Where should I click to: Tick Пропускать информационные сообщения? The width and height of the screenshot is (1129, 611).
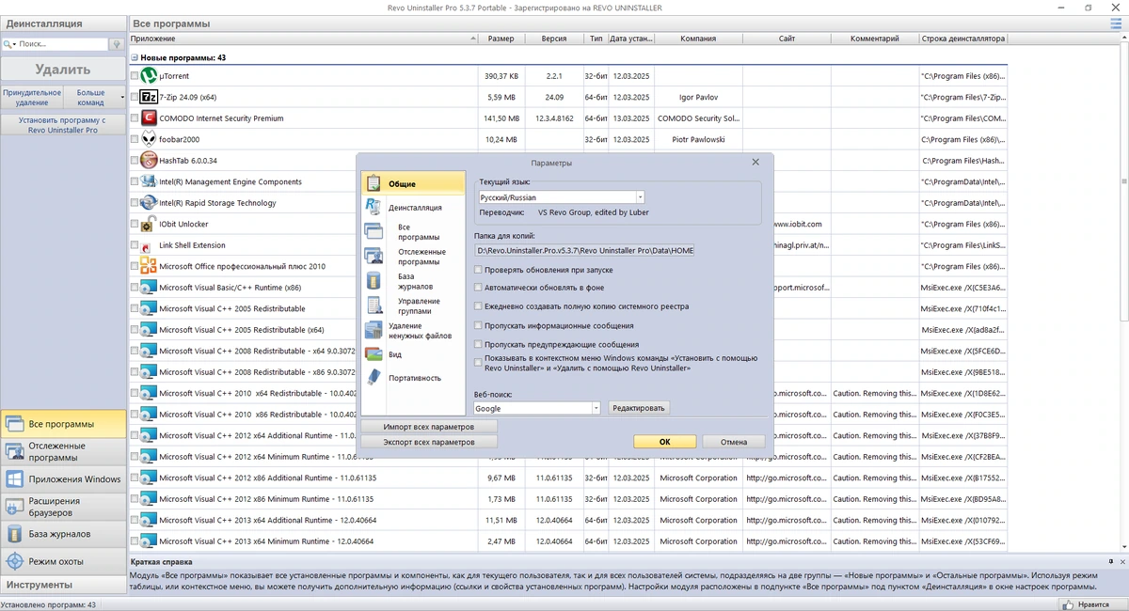478,325
